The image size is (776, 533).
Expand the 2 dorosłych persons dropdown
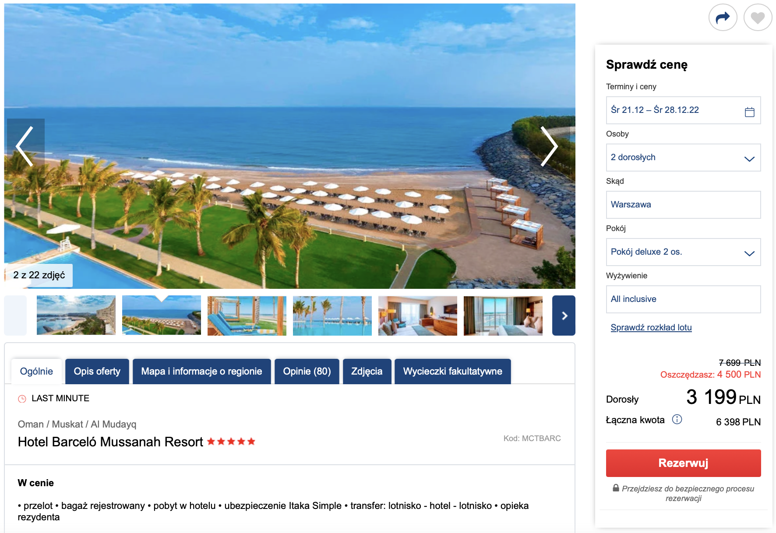pos(683,158)
